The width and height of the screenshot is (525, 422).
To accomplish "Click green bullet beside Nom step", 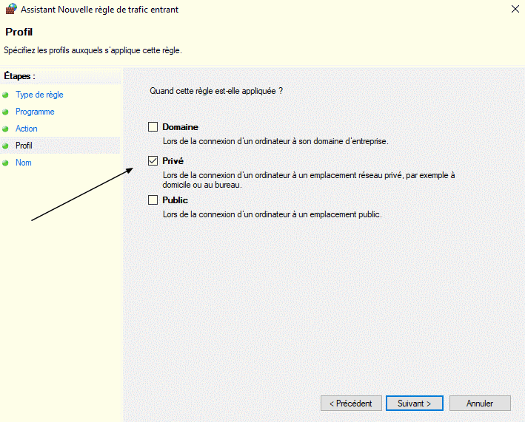I will [5, 163].
